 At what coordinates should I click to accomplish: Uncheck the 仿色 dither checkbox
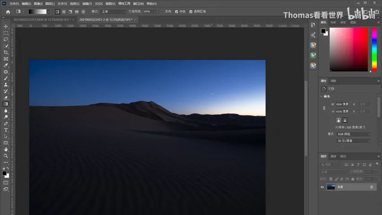(x=177, y=12)
